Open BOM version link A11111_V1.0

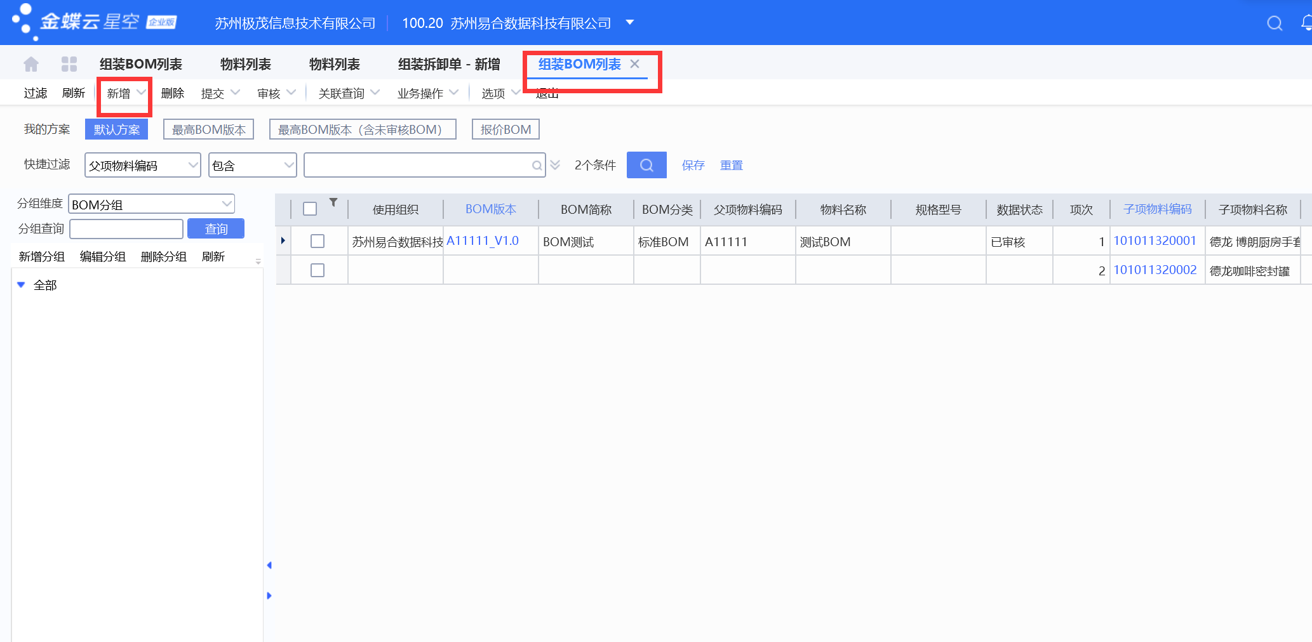click(x=483, y=240)
